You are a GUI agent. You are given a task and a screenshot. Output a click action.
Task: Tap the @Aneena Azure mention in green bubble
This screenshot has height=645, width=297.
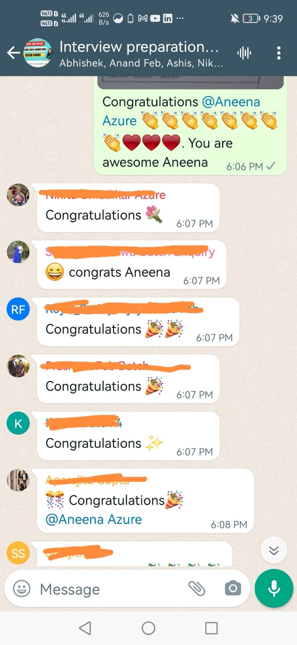(181, 111)
